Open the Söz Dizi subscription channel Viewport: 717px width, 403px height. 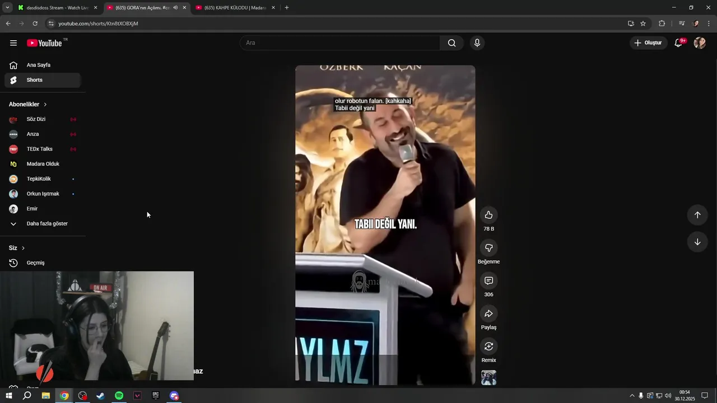pyautogui.click(x=43, y=119)
